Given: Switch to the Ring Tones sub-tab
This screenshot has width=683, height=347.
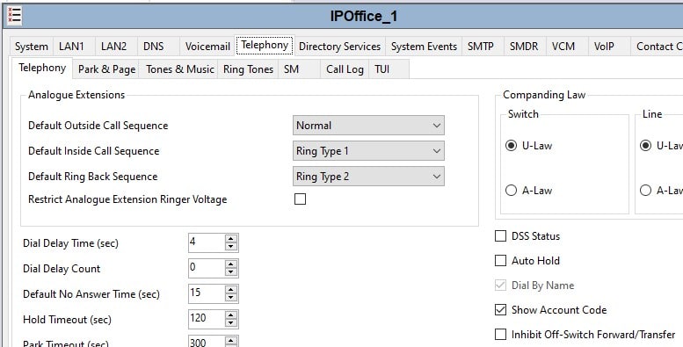Looking at the screenshot, I should (x=248, y=69).
